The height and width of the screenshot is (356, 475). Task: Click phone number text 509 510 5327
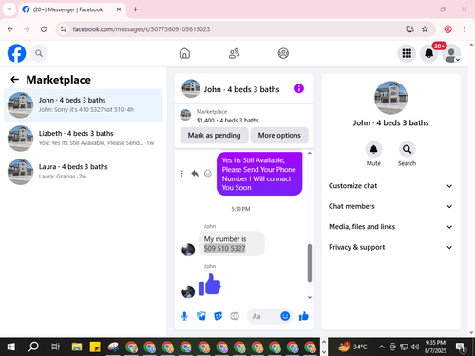coord(224,249)
